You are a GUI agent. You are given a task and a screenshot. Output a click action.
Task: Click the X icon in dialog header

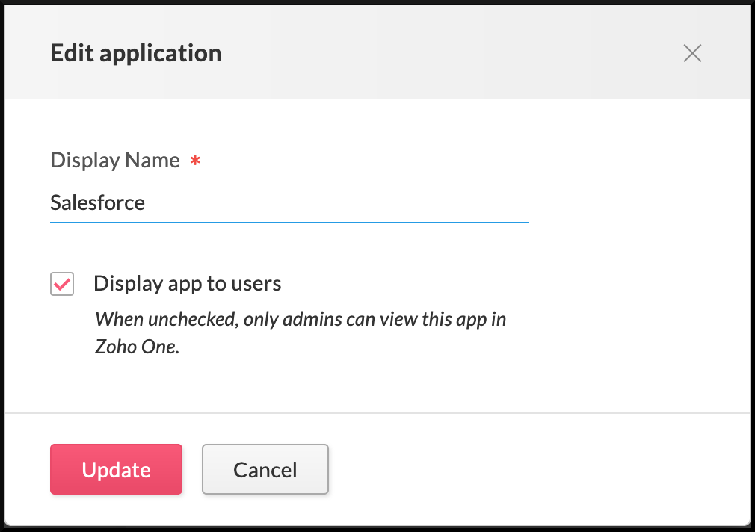[x=692, y=53]
